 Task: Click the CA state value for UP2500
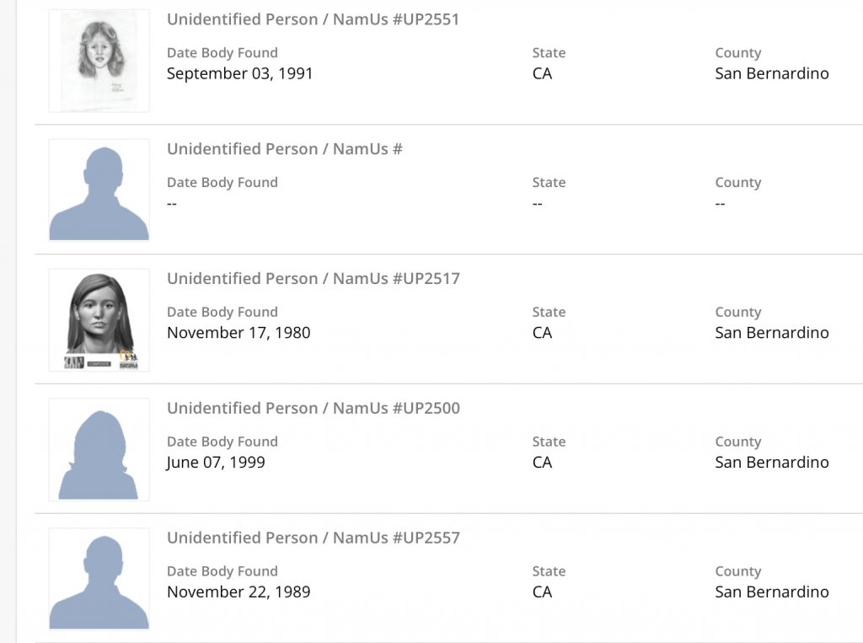(x=542, y=463)
